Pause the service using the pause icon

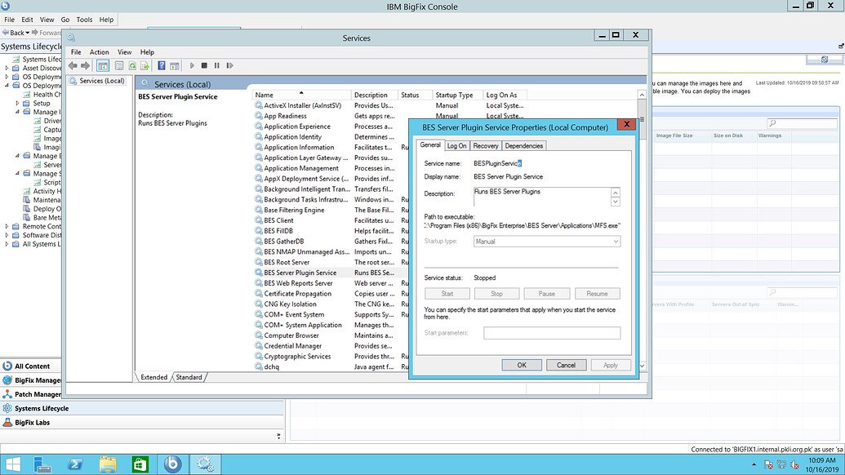(217, 66)
